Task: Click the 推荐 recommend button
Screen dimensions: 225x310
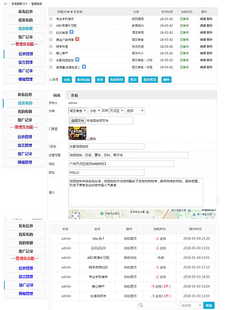Action: (100, 80)
